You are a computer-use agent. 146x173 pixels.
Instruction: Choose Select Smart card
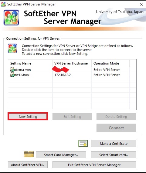114,155
